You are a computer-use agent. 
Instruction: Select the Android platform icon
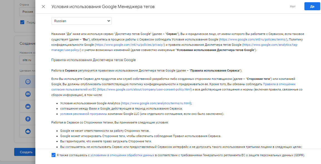(x=28, y=106)
